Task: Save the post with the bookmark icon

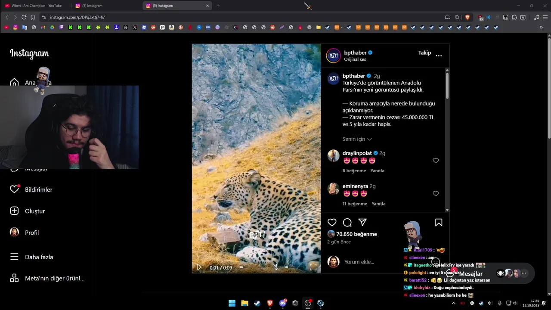Action: point(439,223)
